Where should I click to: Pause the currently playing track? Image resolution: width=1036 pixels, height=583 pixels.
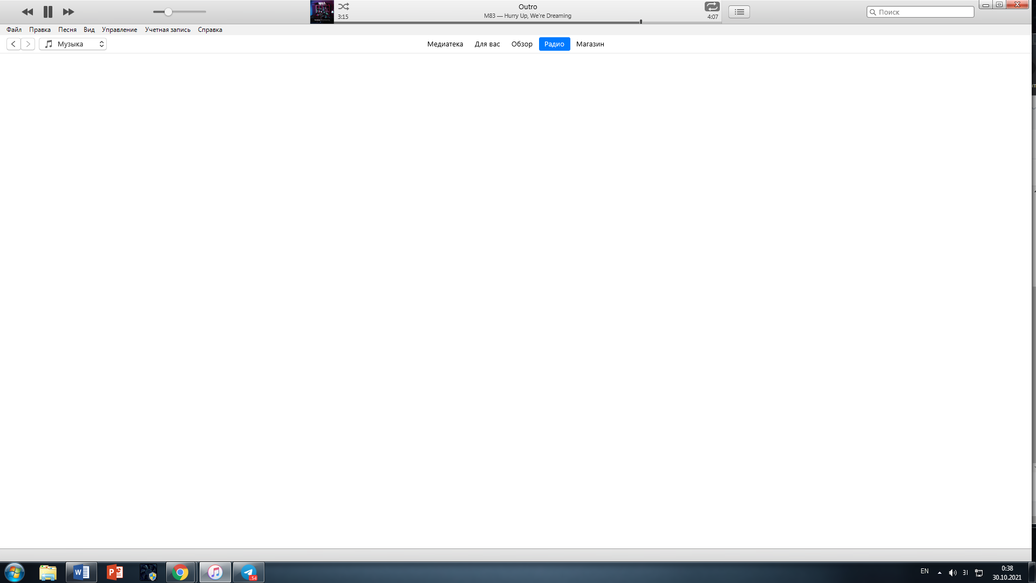pyautogui.click(x=48, y=12)
